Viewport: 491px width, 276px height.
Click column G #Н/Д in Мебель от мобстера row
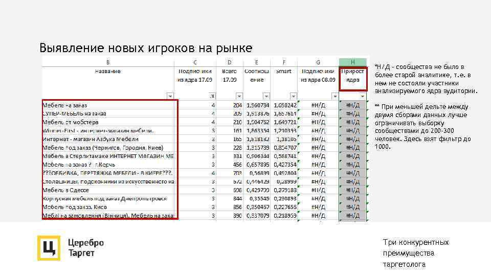[318, 122]
